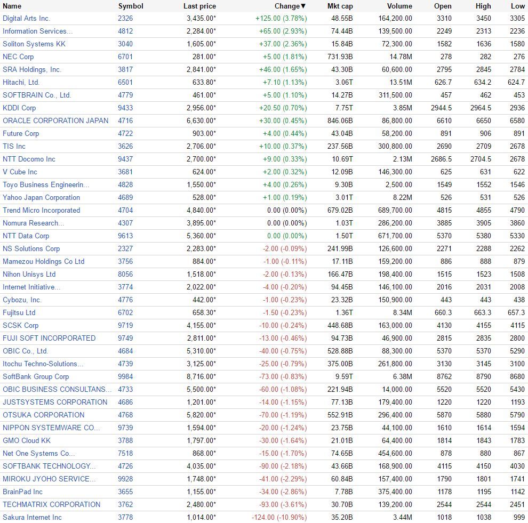Click symbol 3778 for Sakura Internet

click(125, 517)
